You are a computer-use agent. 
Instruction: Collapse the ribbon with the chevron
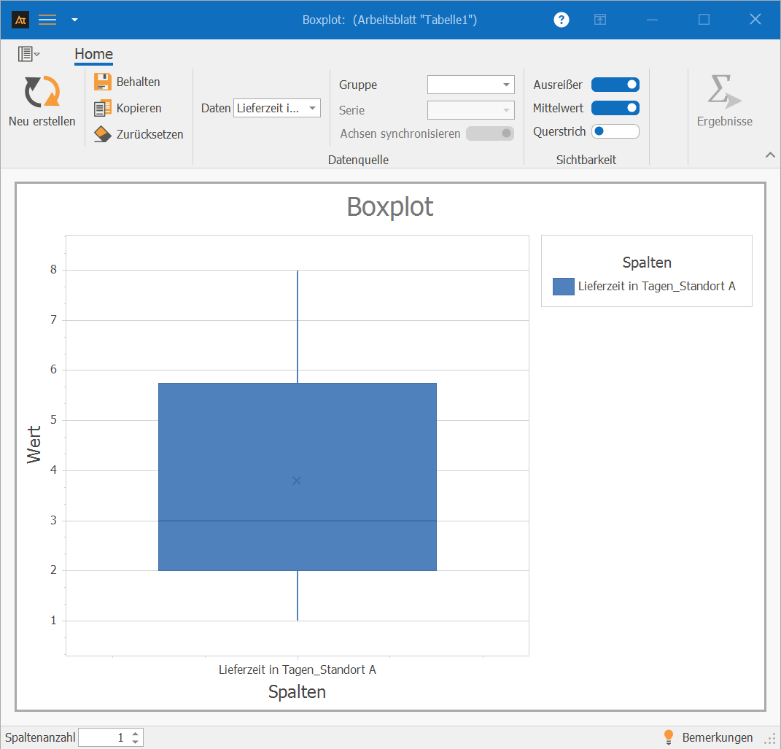pyautogui.click(x=769, y=155)
